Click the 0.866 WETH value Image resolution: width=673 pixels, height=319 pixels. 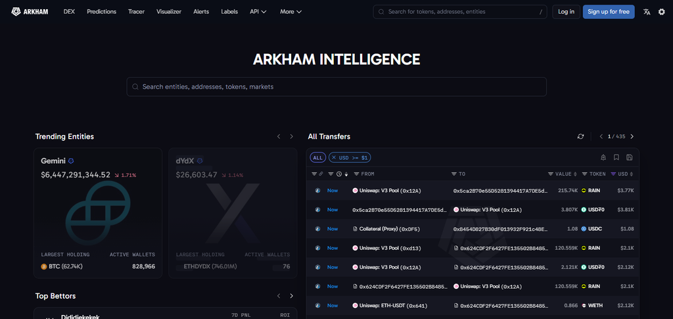pyautogui.click(x=571, y=306)
